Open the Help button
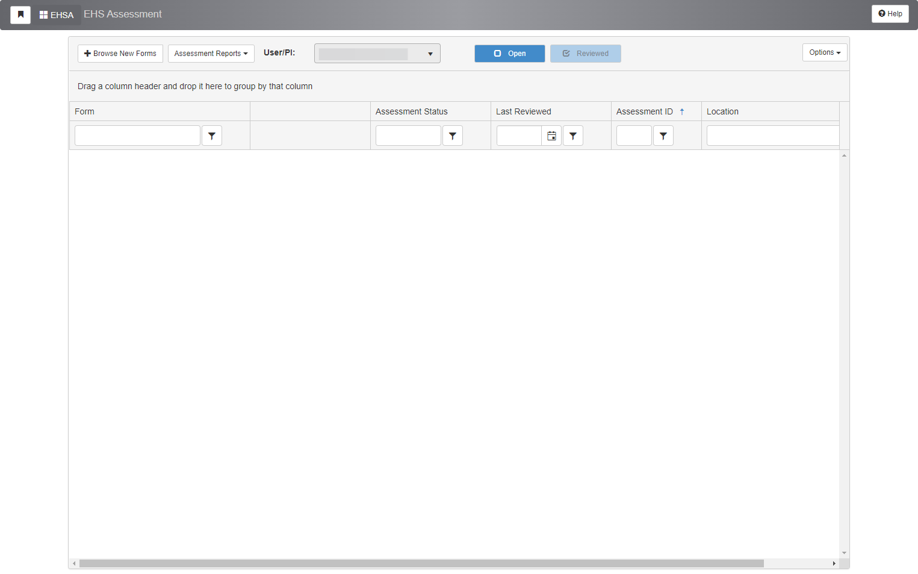 click(x=890, y=14)
